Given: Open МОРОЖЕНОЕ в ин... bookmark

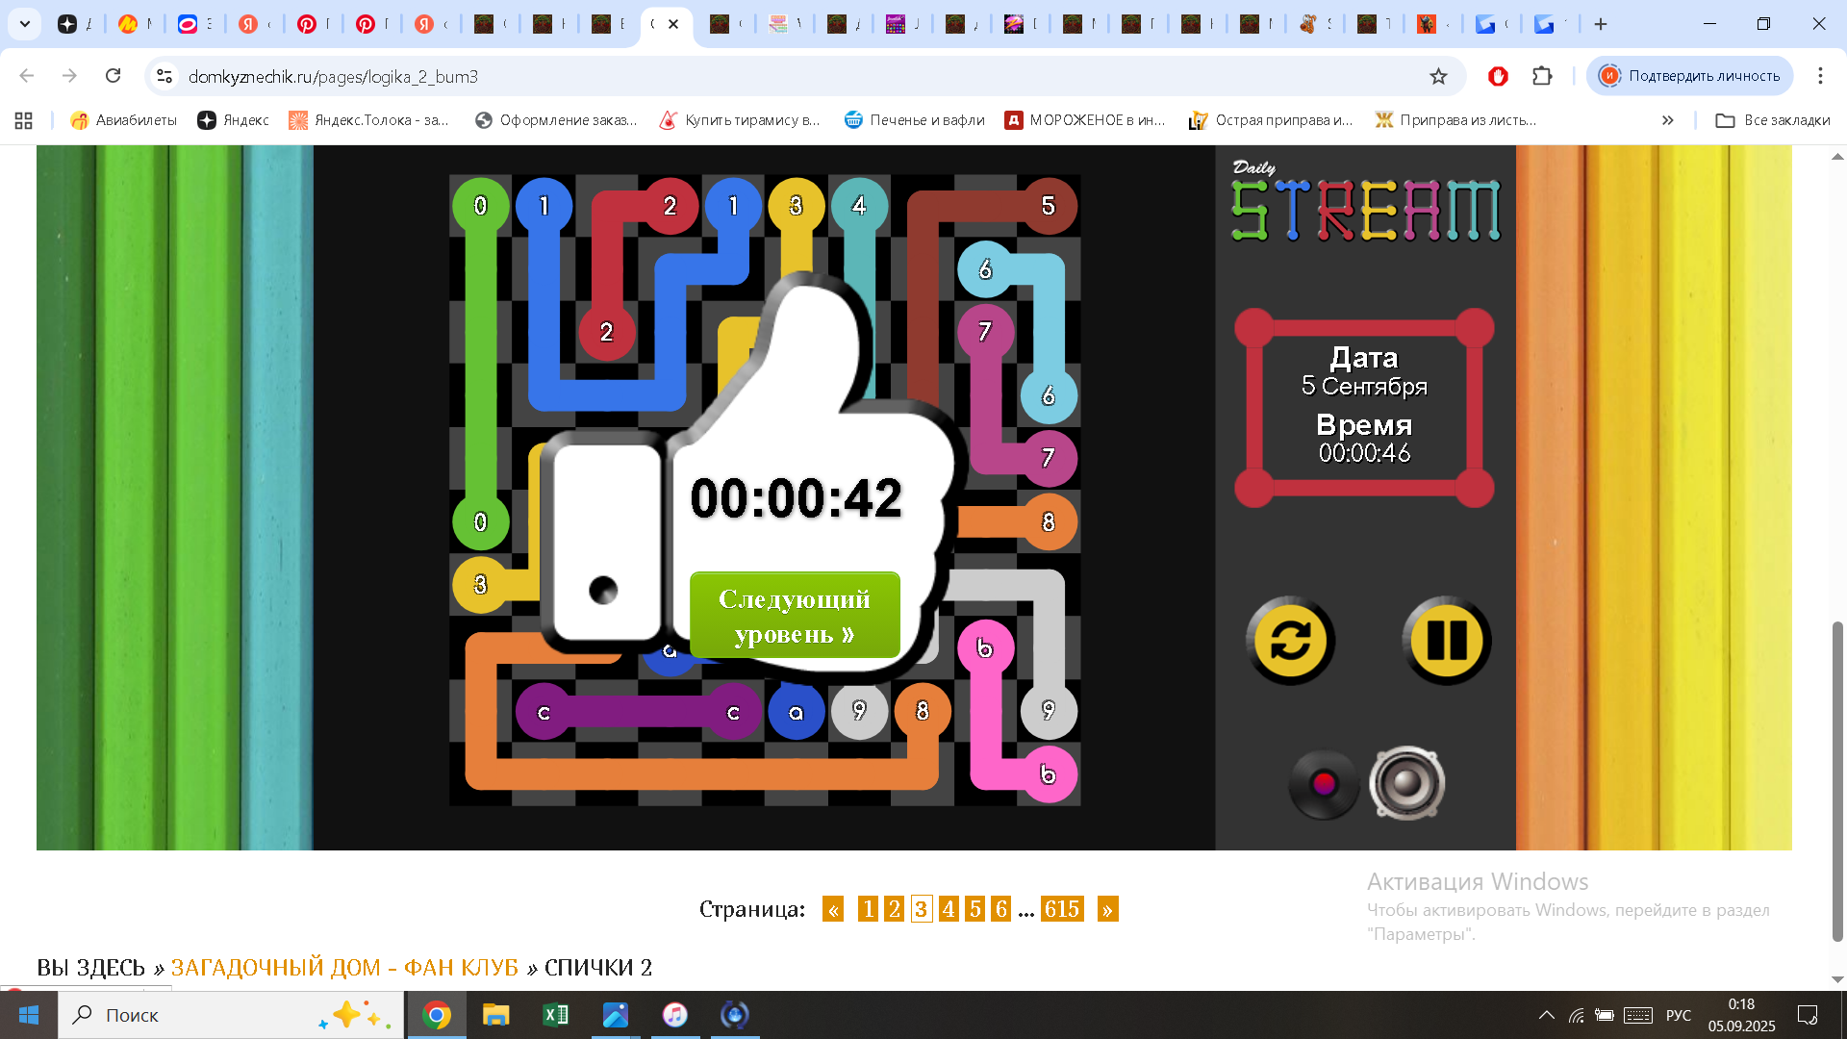Looking at the screenshot, I should (1085, 120).
